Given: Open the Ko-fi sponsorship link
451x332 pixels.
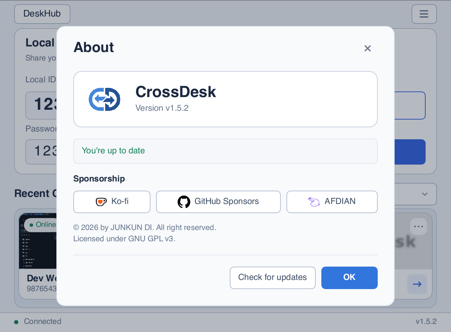Looking at the screenshot, I should [x=112, y=202].
